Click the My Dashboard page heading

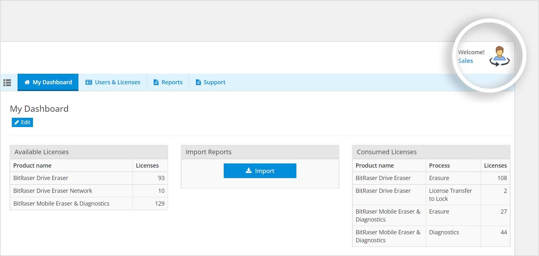pyautogui.click(x=39, y=109)
